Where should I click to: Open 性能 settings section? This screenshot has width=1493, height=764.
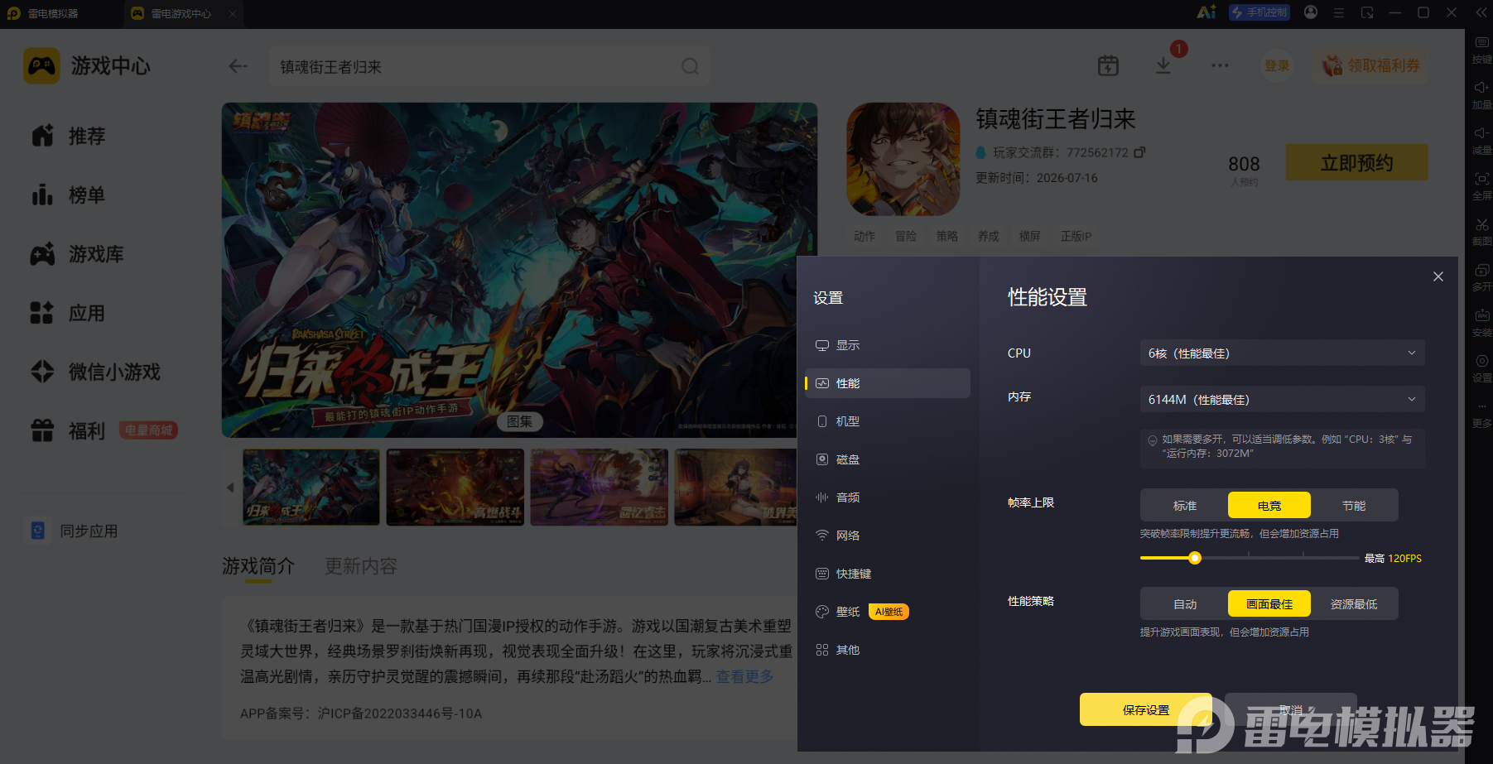click(888, 383)
